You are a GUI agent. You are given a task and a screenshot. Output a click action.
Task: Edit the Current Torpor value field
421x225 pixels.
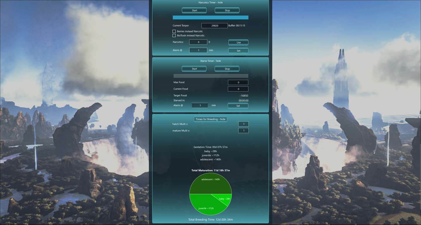(215, 26)
